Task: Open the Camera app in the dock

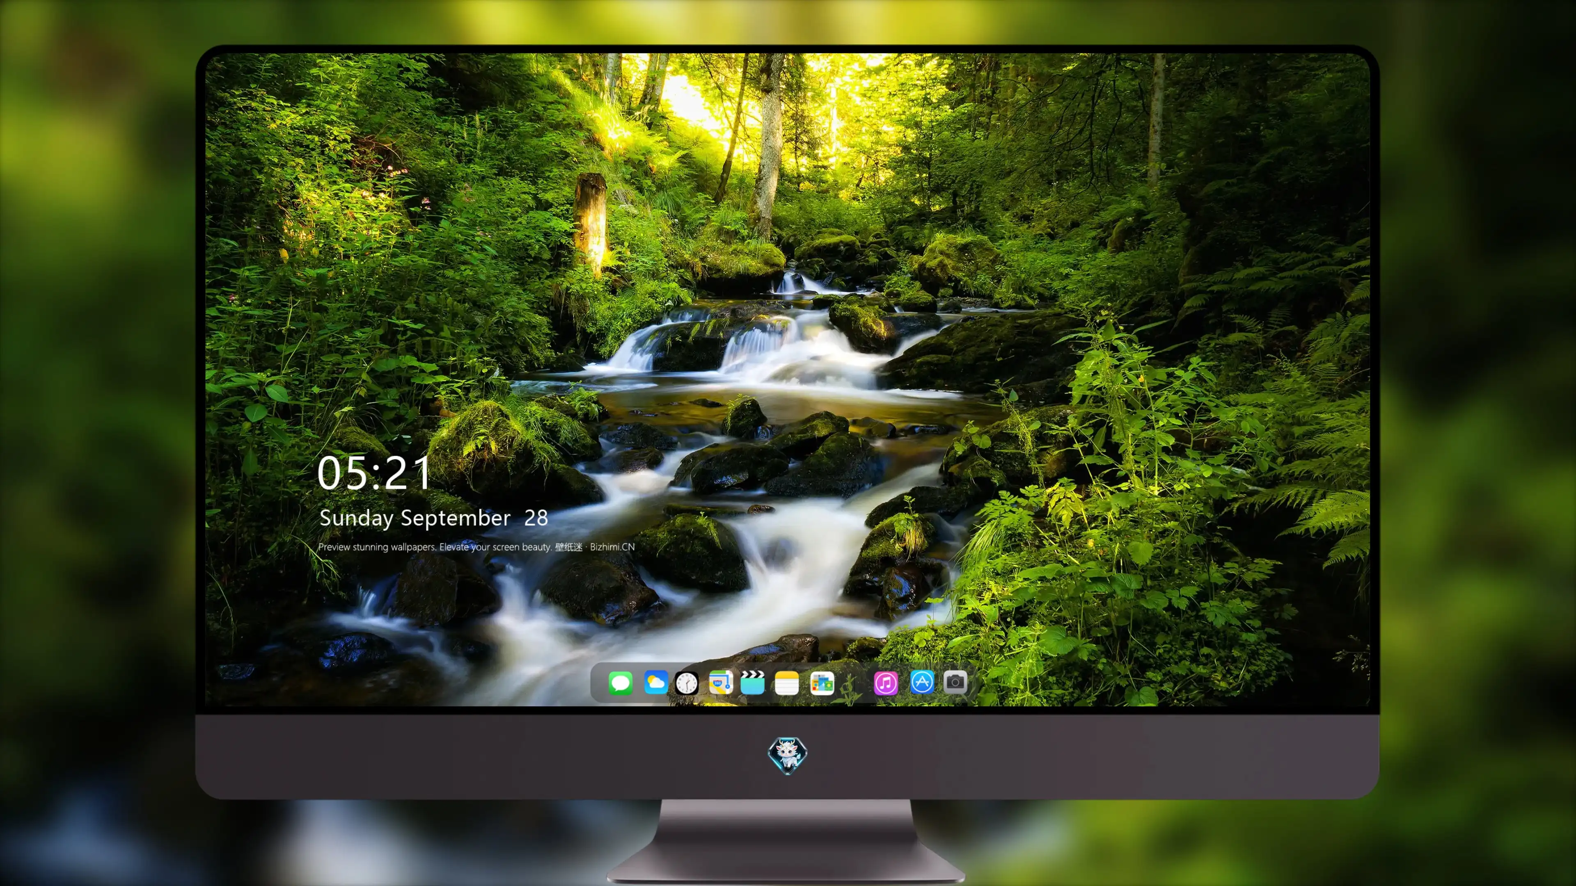Action: coord(955,683)
